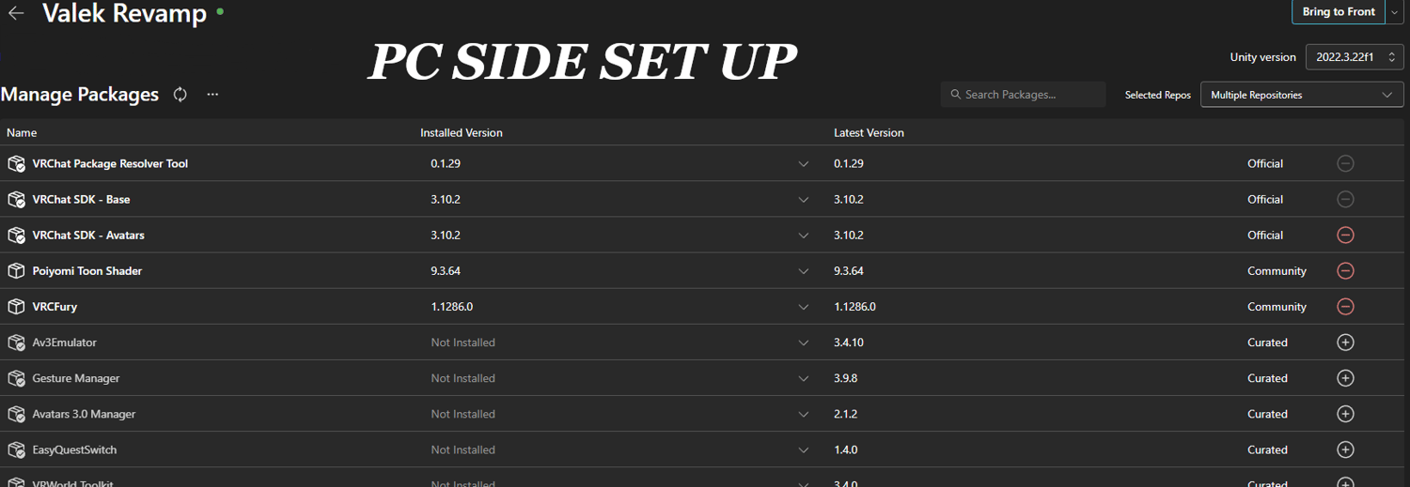Expand the VRCFury installed version dropdown
This screenshot has height=487, width=1410.
tap(804, 307)
